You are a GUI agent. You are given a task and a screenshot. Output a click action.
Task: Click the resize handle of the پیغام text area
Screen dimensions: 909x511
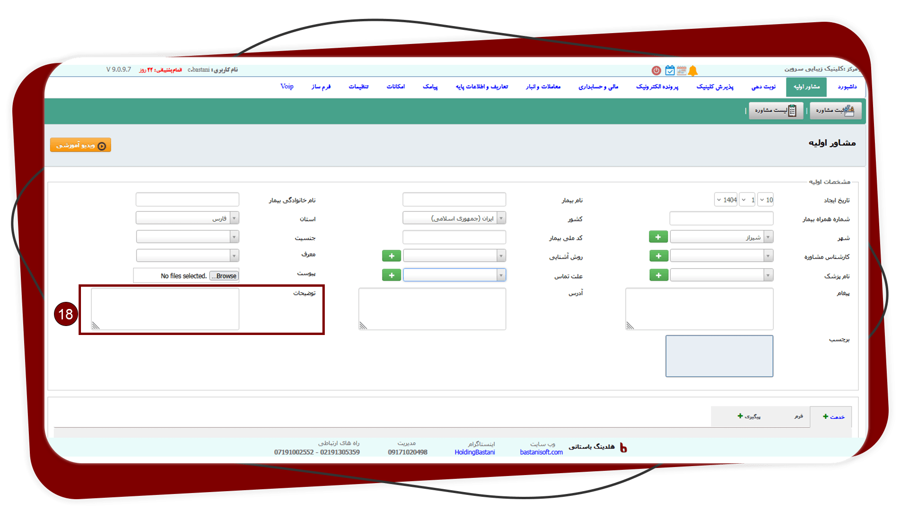630,326
